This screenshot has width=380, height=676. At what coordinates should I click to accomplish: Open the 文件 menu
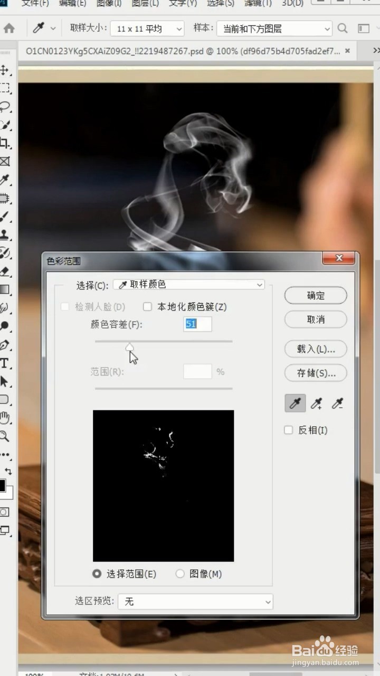pos(35,3)
